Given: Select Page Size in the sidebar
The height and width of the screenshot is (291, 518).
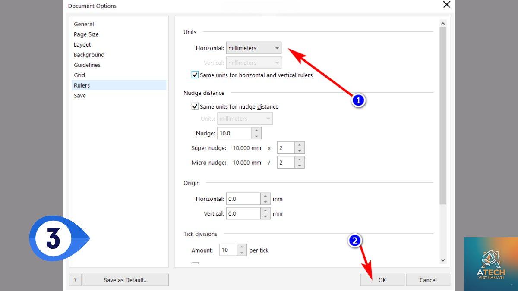Looking at the screenshot, I should point(119,34).
